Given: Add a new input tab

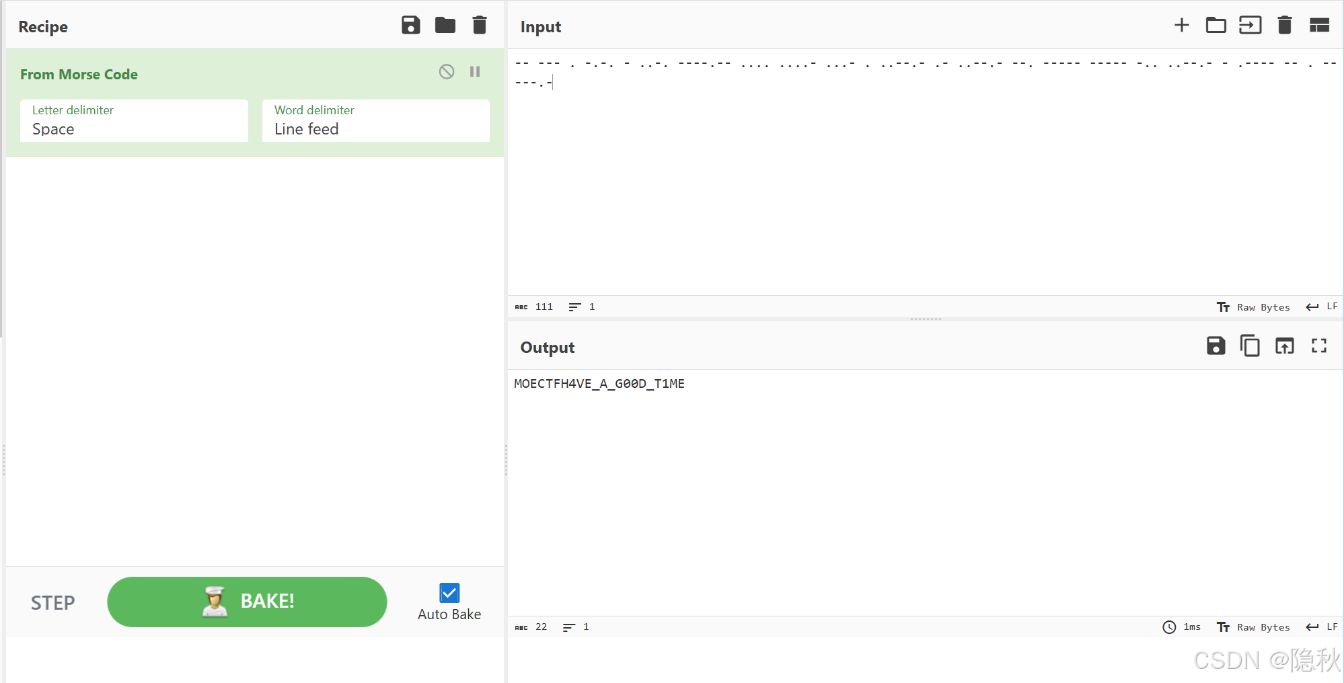Looking at the screenshot, I should [1181, 25].
